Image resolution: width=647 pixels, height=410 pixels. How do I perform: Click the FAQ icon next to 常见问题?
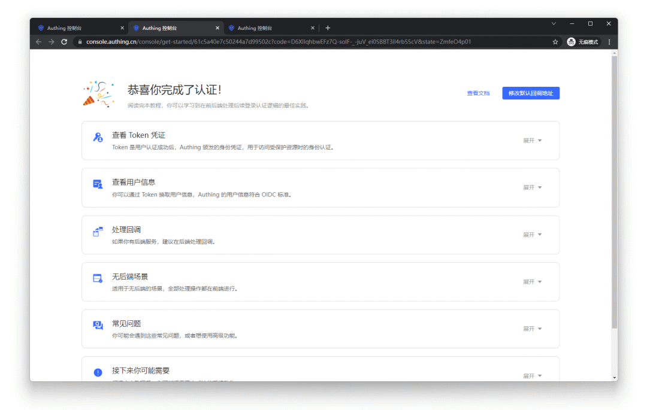(98, 325)
